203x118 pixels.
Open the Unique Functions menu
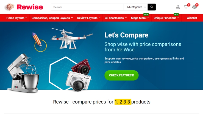click(166, 18)
